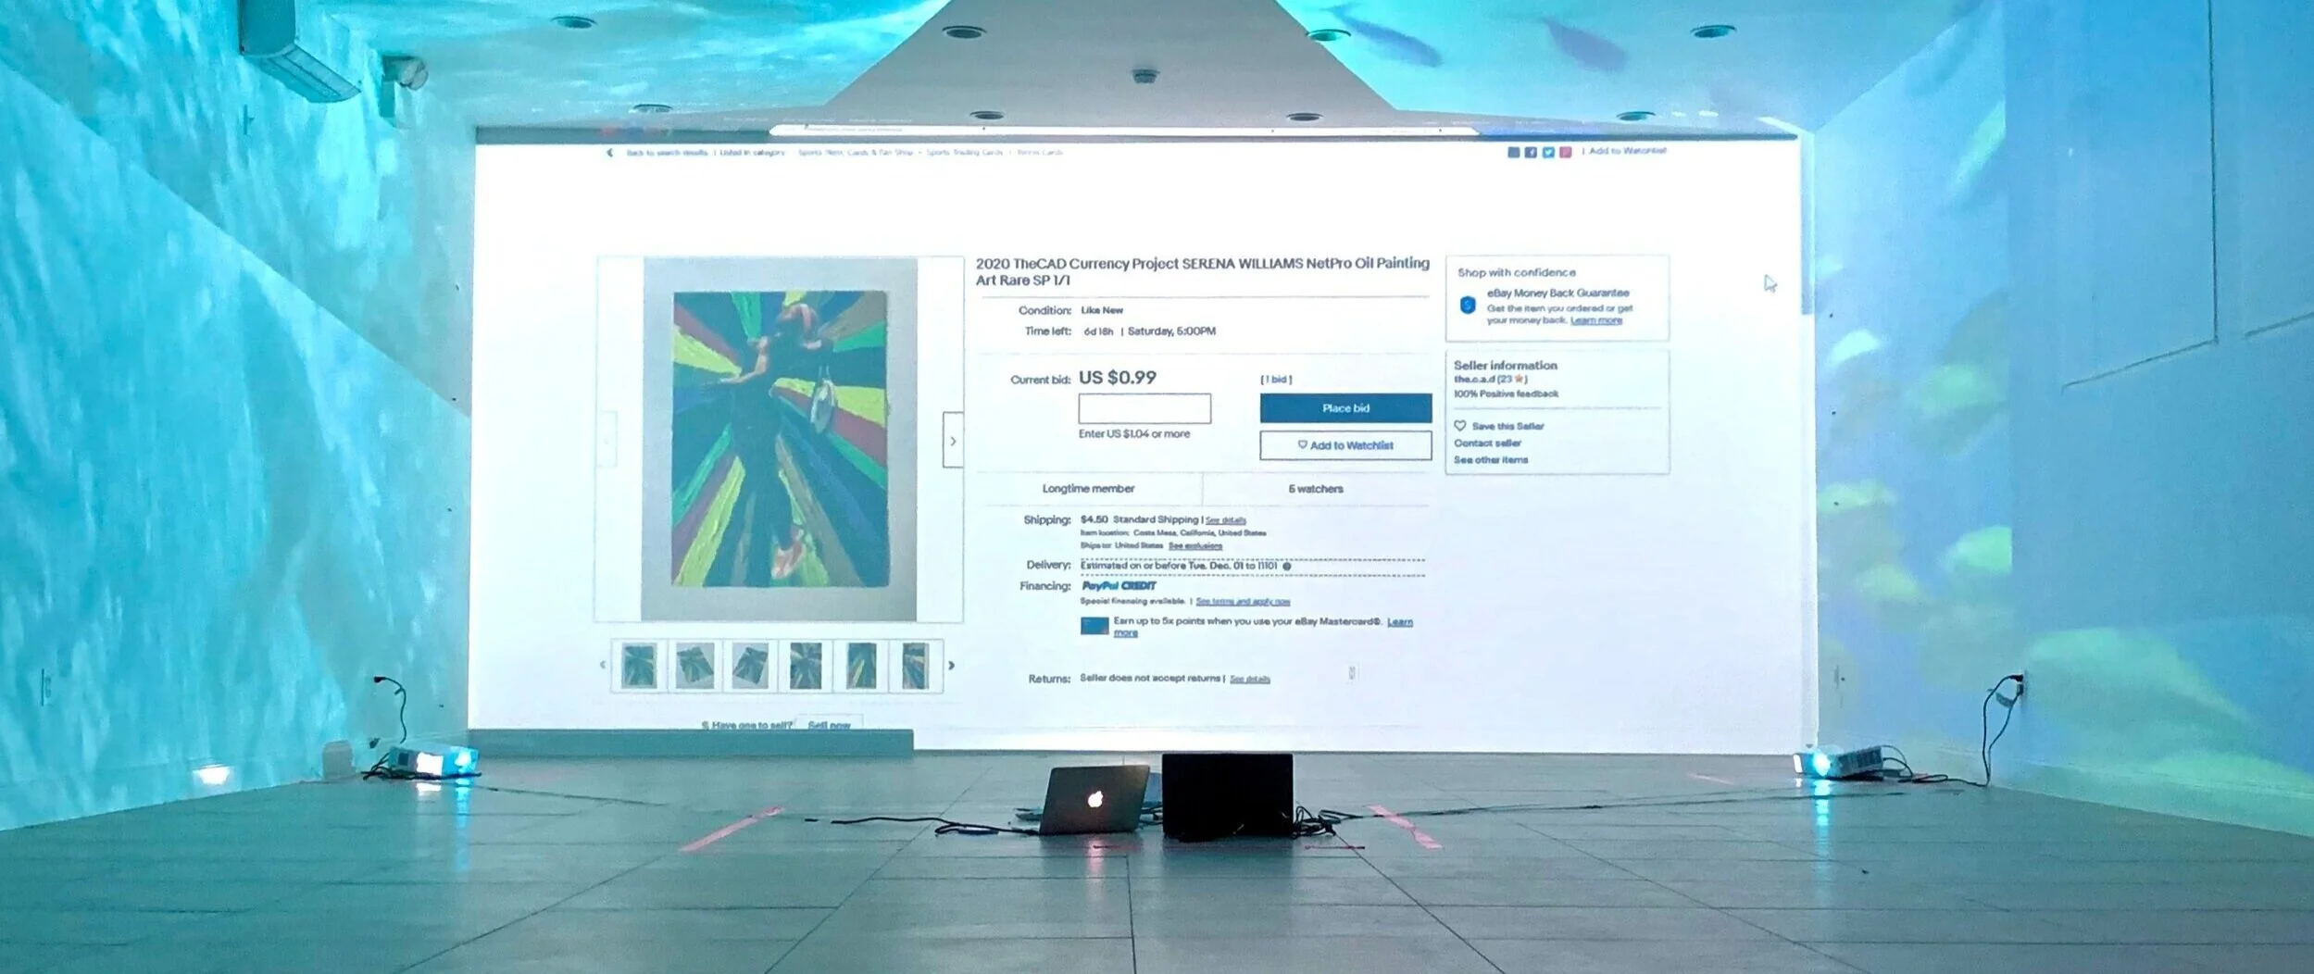The height and width of the screenshot is (974, 2314).
Task: Click Add to Watchlist link in top bar
Action: click(x=1627, y=151)
